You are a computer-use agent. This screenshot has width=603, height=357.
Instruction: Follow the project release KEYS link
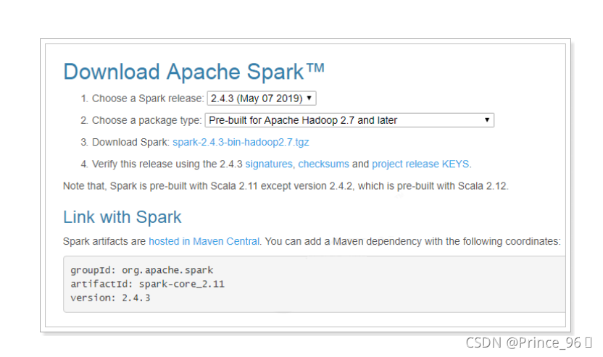421,164
